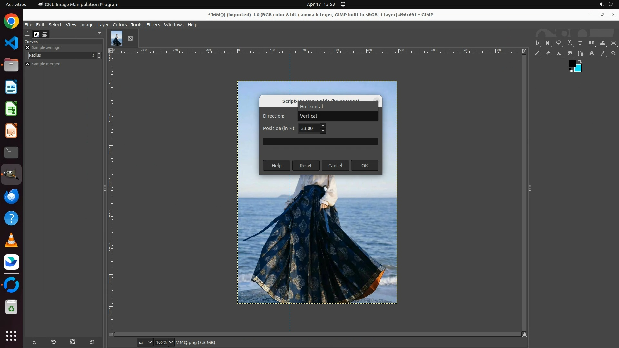
Task: Select the Eraser tool
Action: [548, 53]
